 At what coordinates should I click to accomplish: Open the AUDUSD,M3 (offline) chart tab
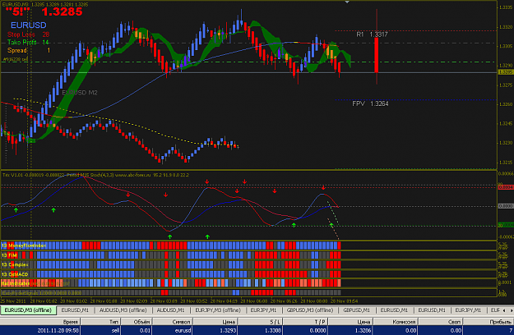[x=123, y=310]
